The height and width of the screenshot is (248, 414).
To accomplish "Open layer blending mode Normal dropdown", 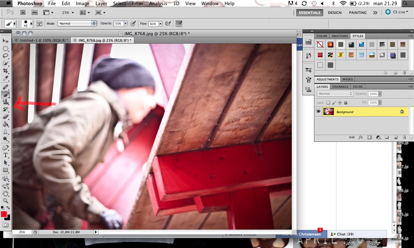I will point(335,94).
